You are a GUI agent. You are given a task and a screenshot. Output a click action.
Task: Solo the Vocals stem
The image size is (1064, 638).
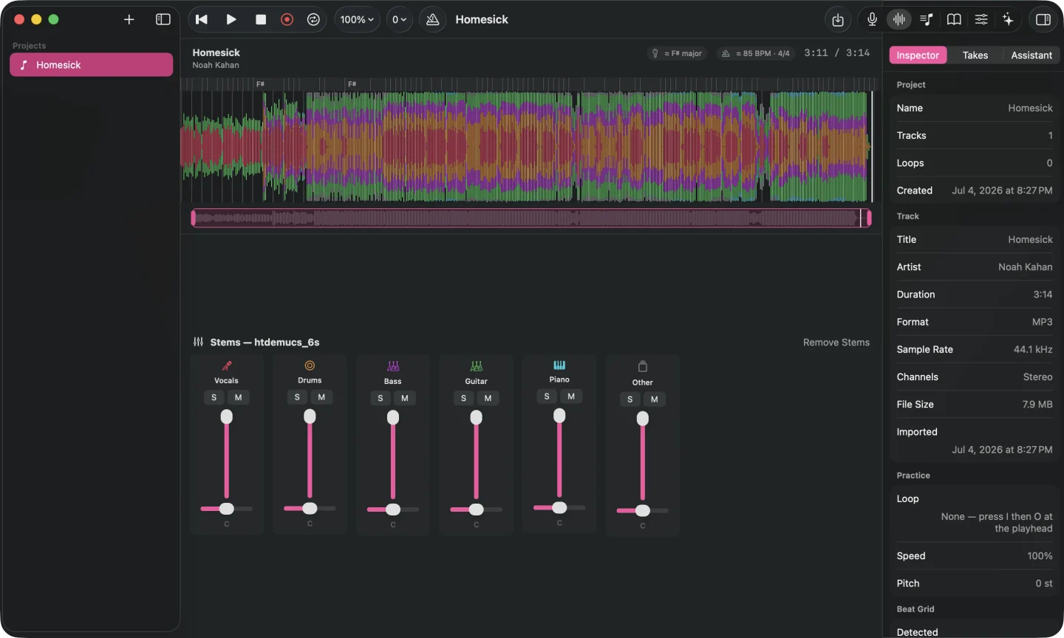[x=214, y=397]
